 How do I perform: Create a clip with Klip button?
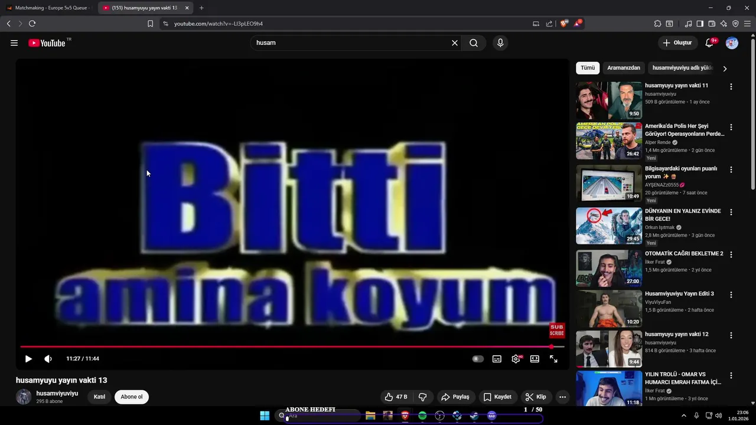[536, 397]
